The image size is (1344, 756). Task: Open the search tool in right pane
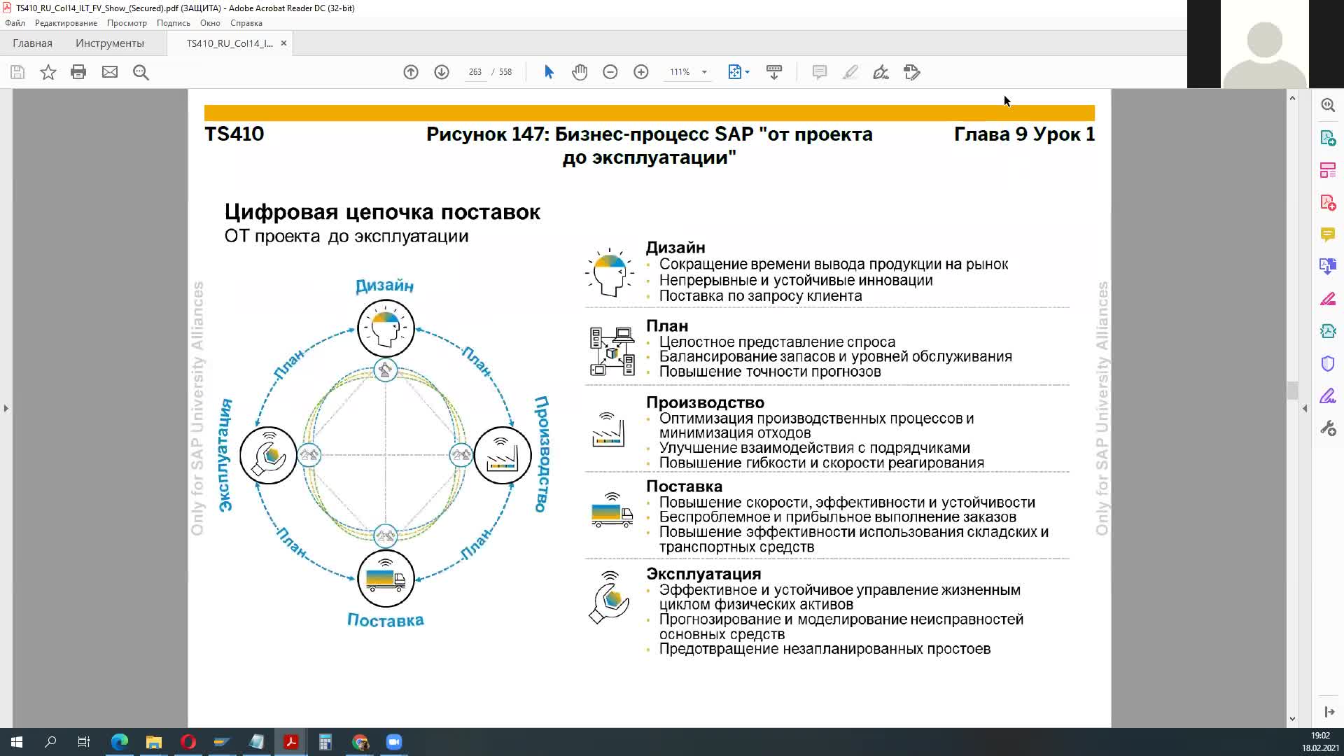(1328, 105)
